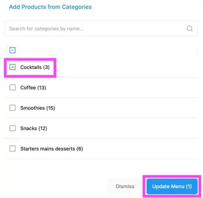The width and height of the screenshot is (203, 198).
Task: Click the (12) count beside Snacks
Action: tap(43, 128)
